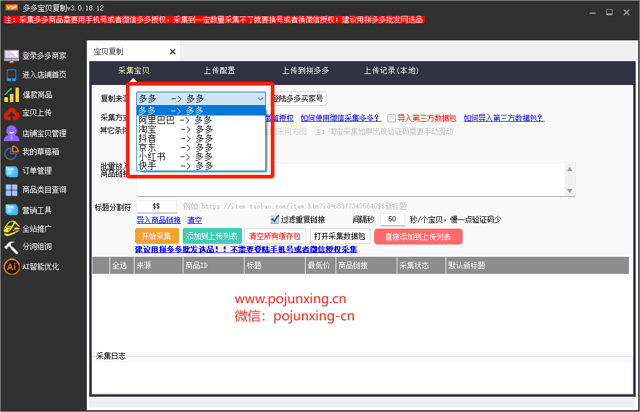Open 营销工具 in the sidebar
This screenshot has width=640, height=412.
tap(37, 210)
